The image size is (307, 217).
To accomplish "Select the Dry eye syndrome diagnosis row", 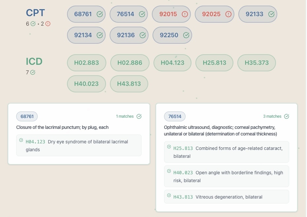I will pyautogui.click(x=79, y=145).
